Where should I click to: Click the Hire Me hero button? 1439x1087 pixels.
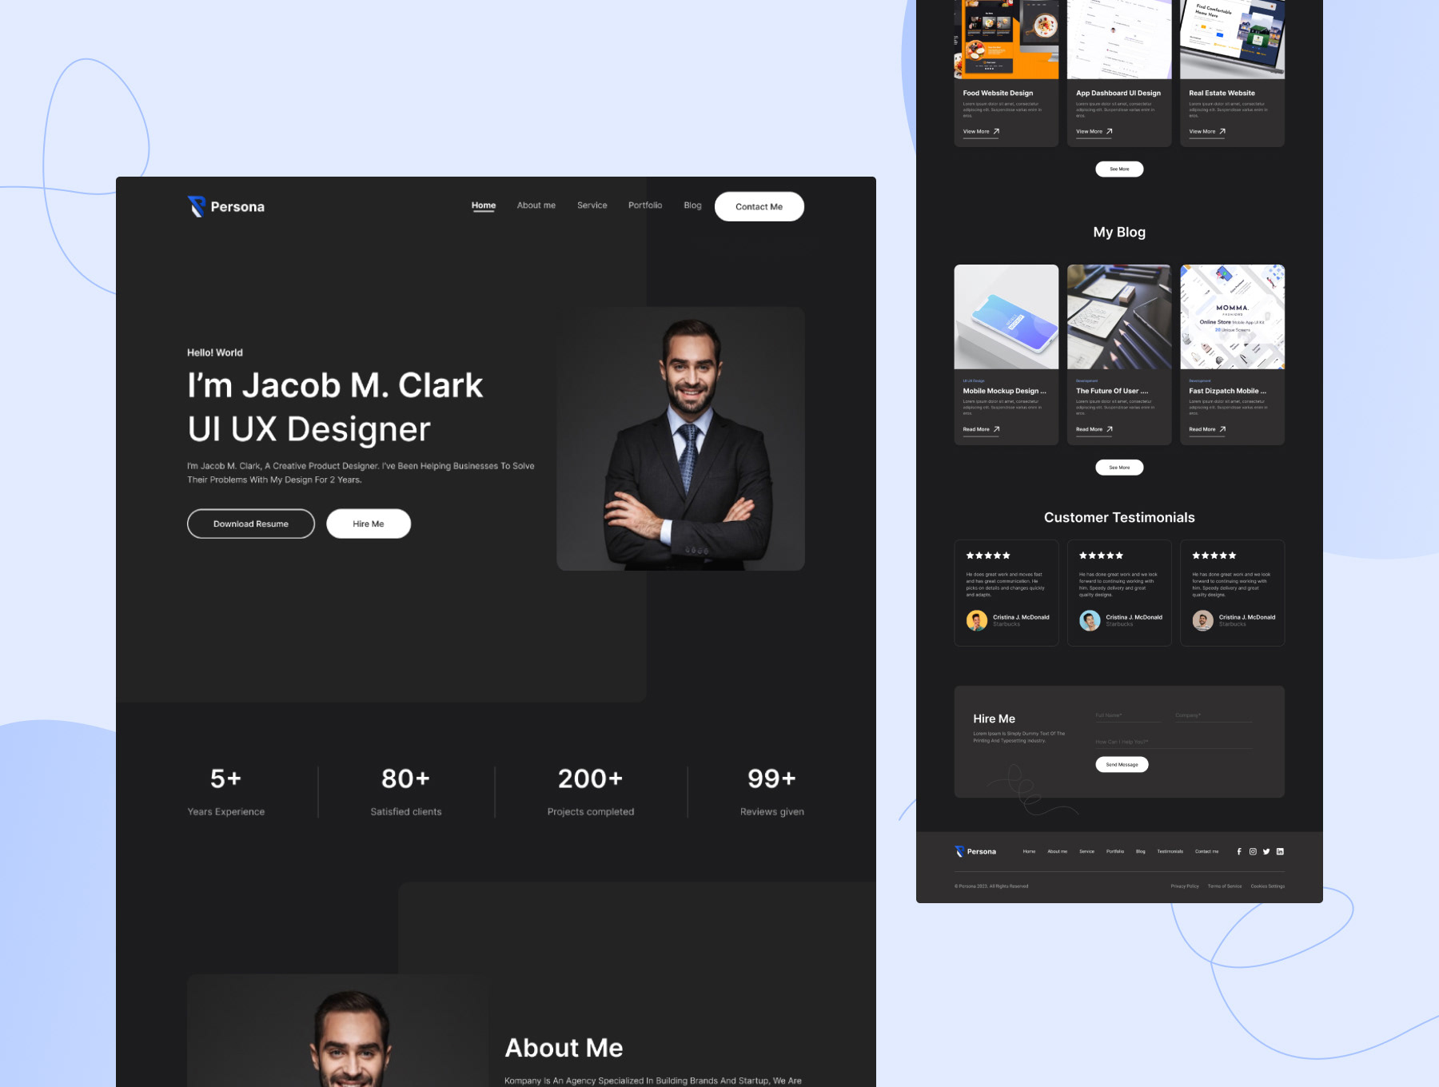click(x=369, y=524)
